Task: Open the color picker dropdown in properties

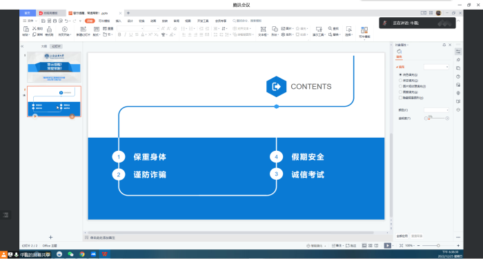Action: [436, 110]
